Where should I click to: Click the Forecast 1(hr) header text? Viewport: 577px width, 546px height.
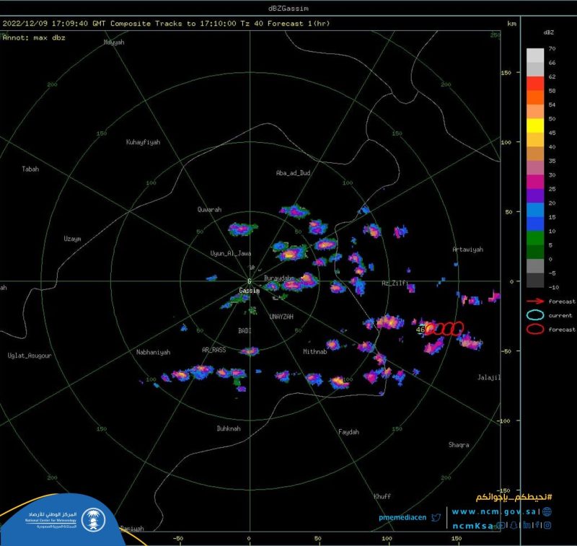(298, 24)
